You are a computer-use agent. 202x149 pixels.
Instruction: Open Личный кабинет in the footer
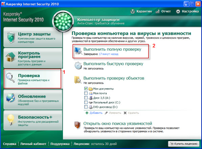click(33, 144)
